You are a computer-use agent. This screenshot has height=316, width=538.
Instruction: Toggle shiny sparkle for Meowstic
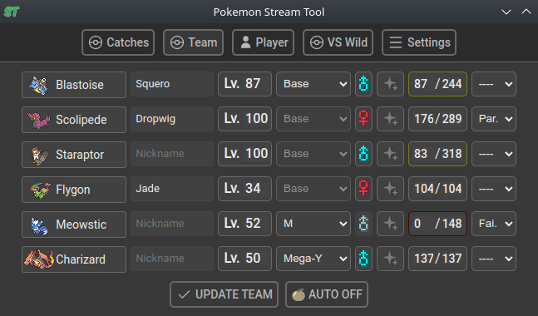pyautogui.click(x=391, y=224)
